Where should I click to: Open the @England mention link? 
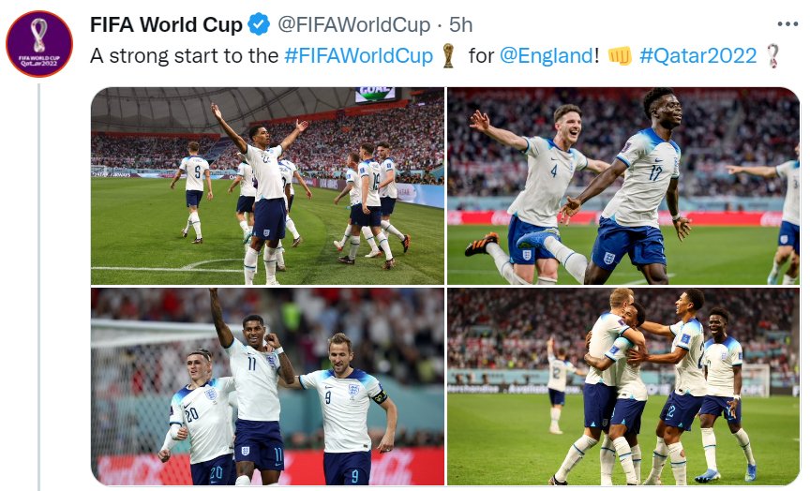tap(547, 55)
